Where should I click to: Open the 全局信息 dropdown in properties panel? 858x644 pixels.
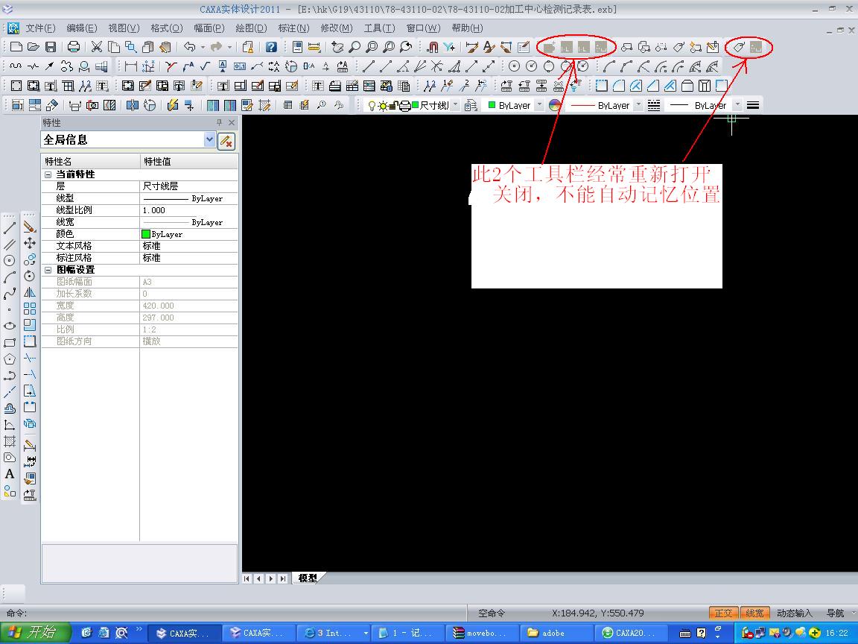[x=209, y=139]
